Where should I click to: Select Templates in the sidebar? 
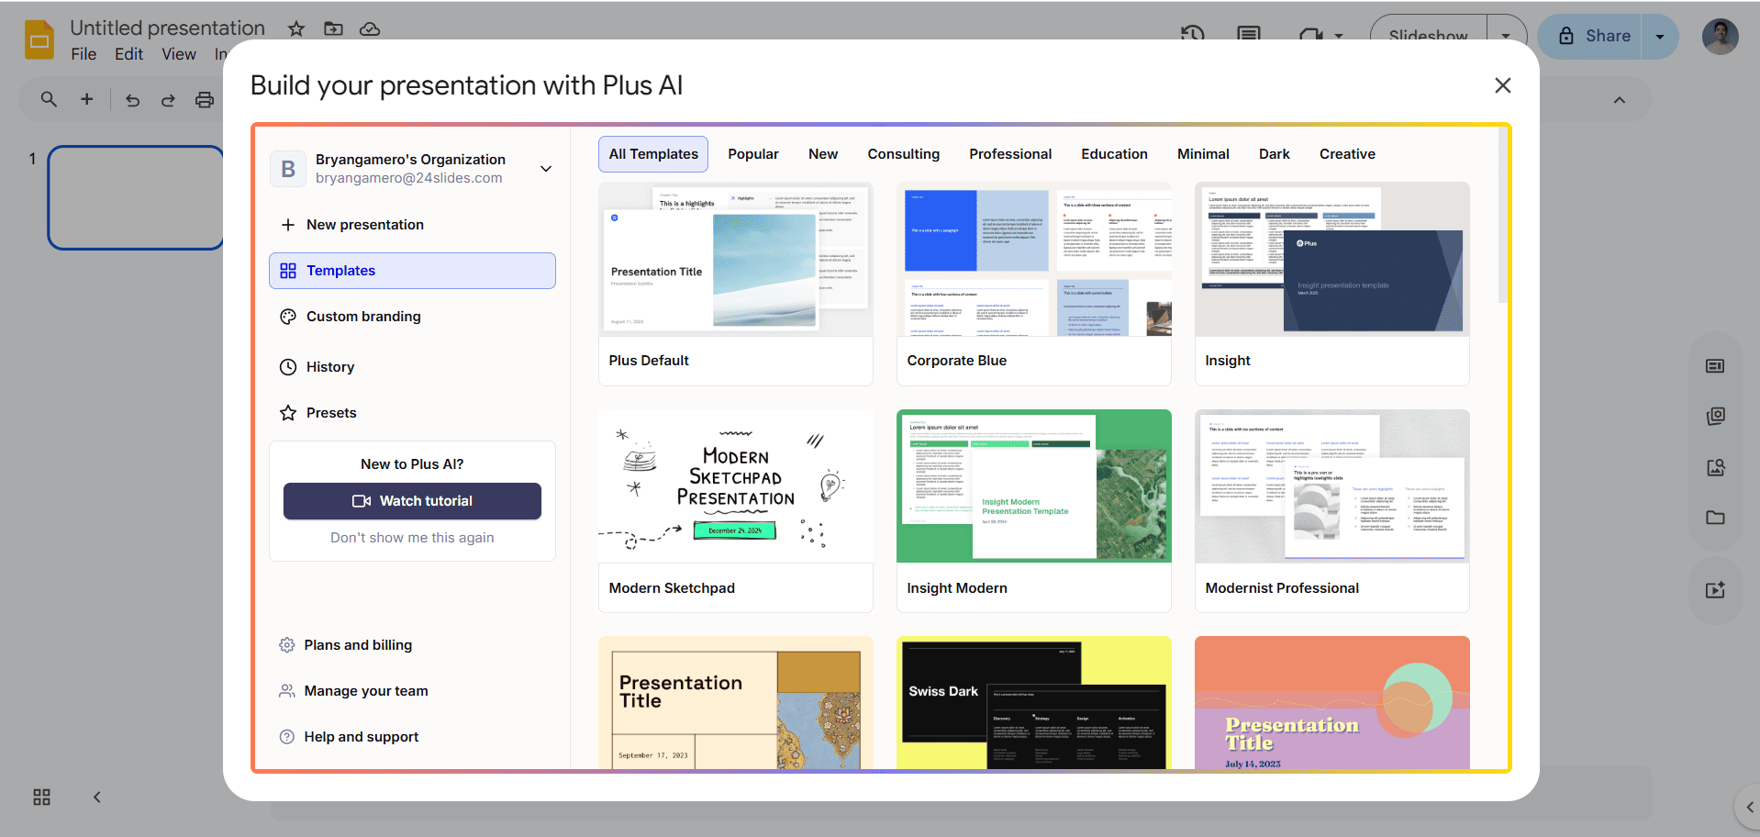coord(412,271)
